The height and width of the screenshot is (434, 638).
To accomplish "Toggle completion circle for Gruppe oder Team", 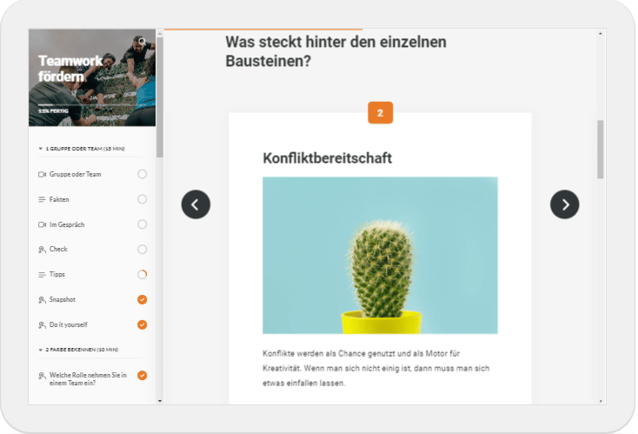I will coord(142,174).
